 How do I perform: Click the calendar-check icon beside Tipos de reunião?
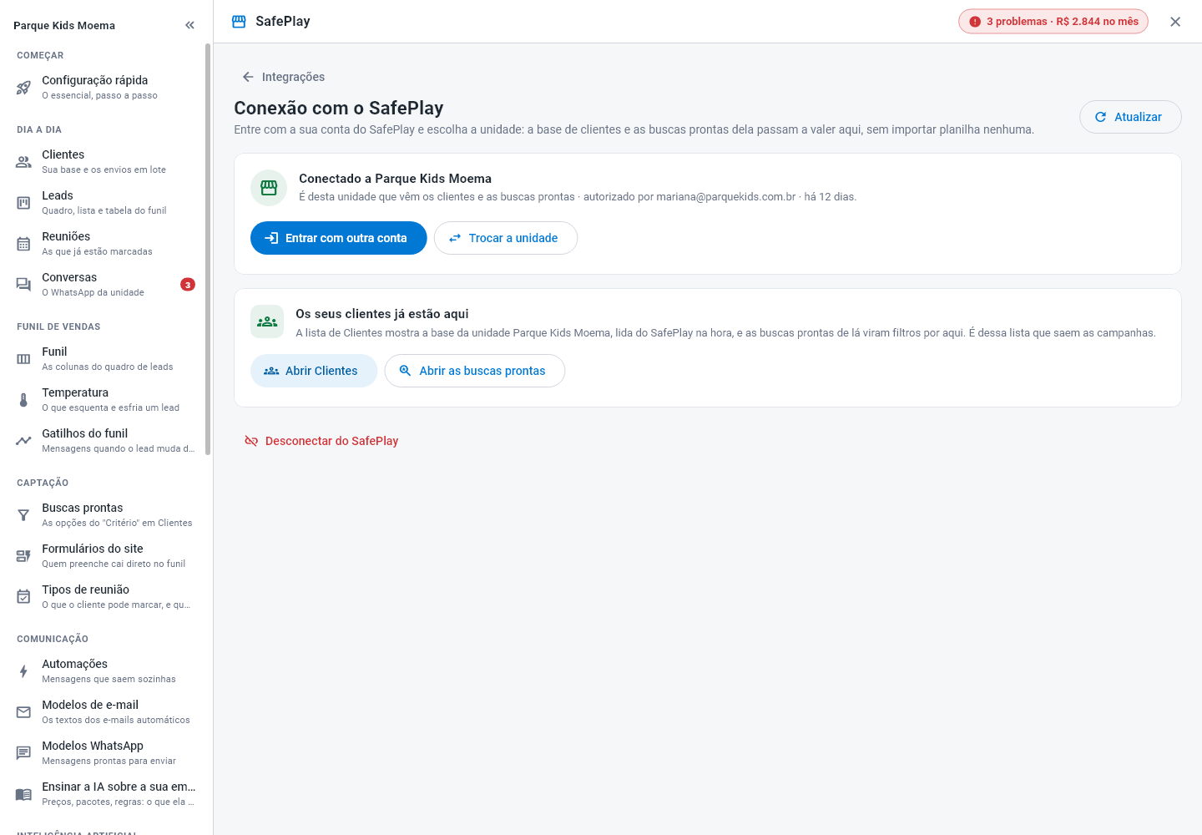23,597
